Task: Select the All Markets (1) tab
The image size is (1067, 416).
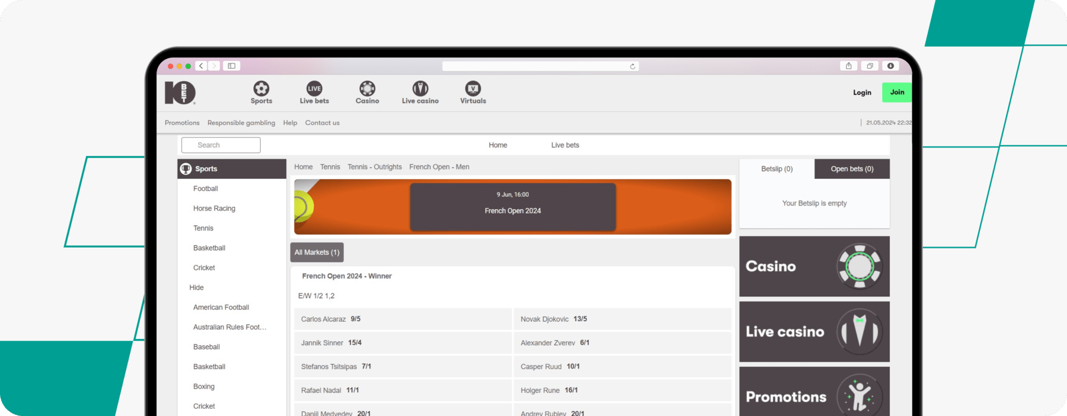Action: coord(317,252)
